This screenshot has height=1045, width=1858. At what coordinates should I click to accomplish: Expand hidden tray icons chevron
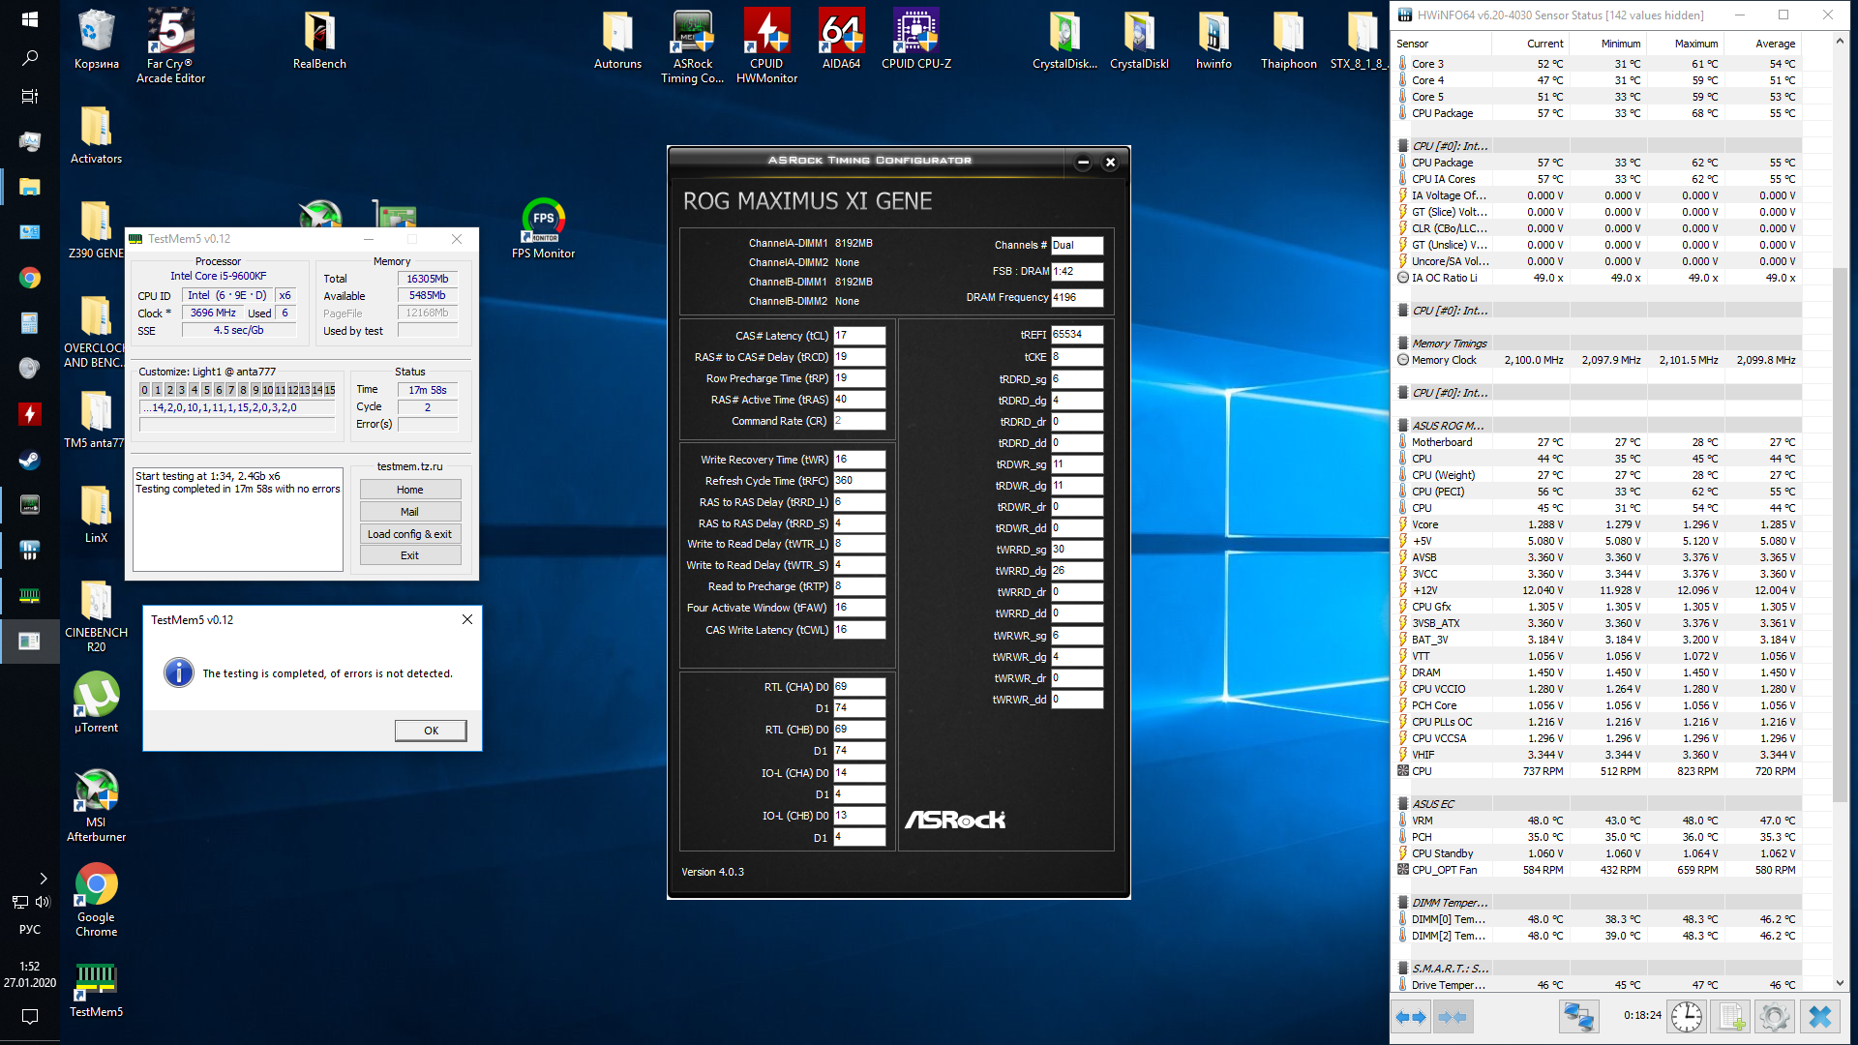[44, 879]
